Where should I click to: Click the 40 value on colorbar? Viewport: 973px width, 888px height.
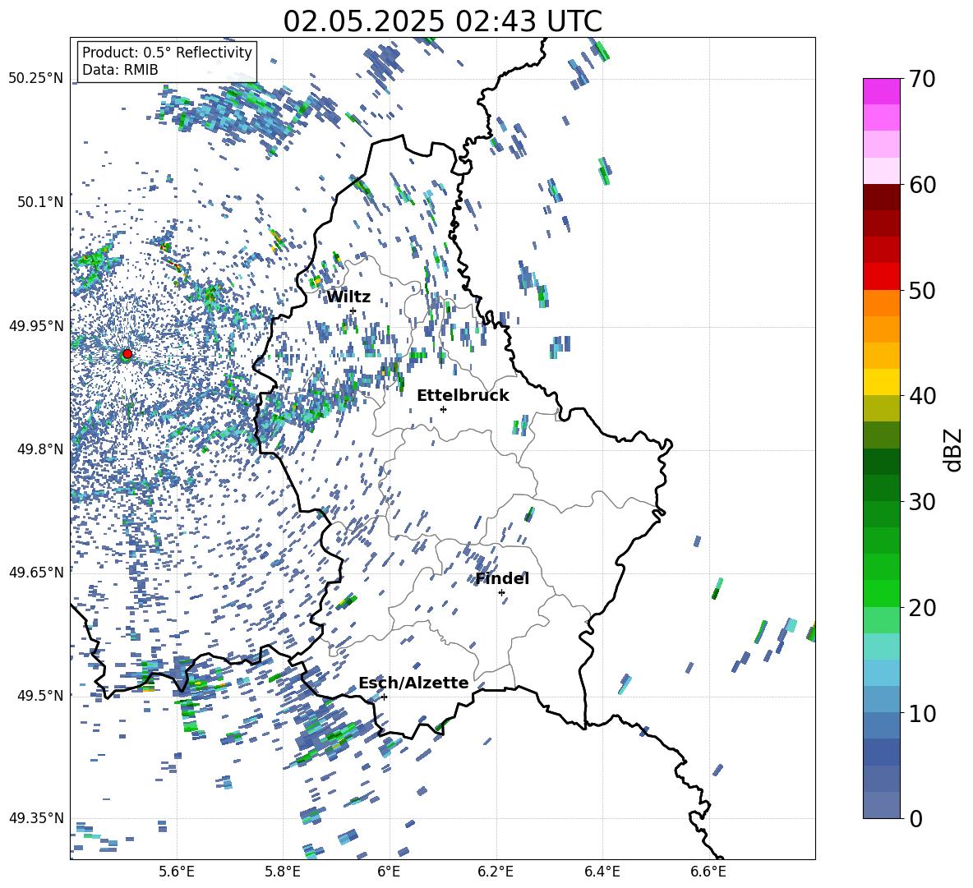[921, 396]
